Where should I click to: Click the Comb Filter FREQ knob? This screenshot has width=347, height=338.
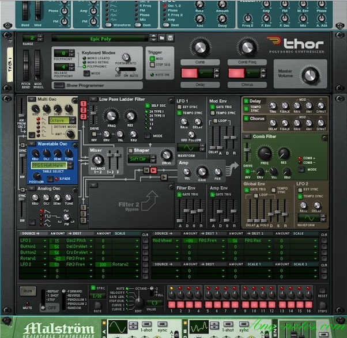(265, 153)
